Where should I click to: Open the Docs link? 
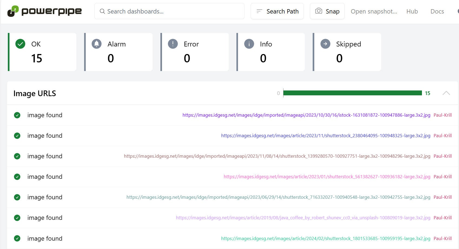(437, 11)
